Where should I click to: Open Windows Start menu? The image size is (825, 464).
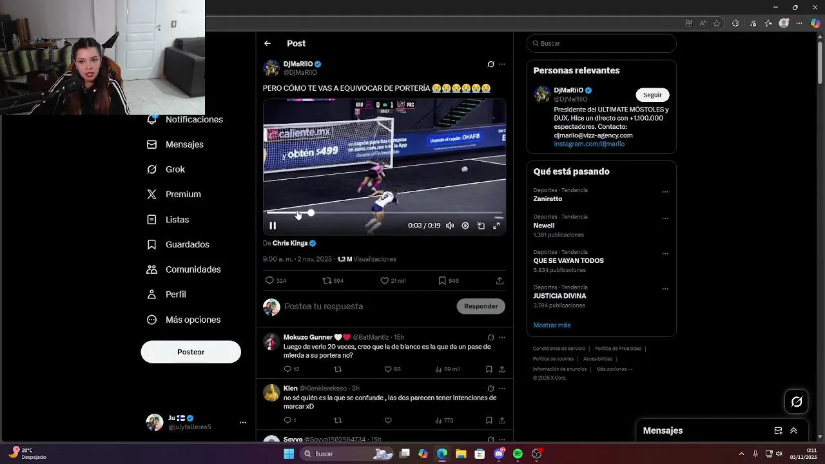click(289, 454)
